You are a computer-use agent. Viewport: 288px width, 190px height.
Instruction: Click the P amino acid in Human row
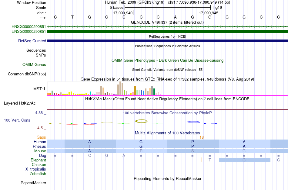[193, 142]
